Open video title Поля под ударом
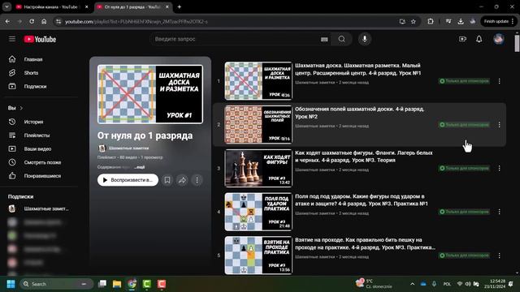This screenshot has height=292, width=520. tap(361, 200)
